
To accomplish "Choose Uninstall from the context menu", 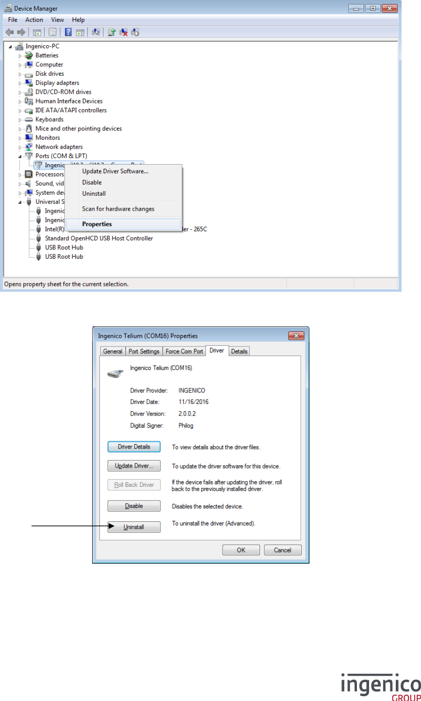I will [x=123, y=194].
